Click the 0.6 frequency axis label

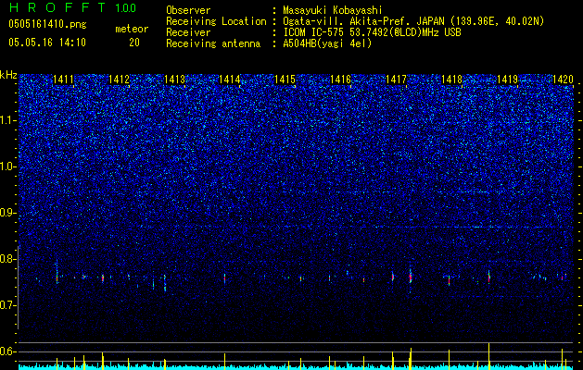(8, 351)
